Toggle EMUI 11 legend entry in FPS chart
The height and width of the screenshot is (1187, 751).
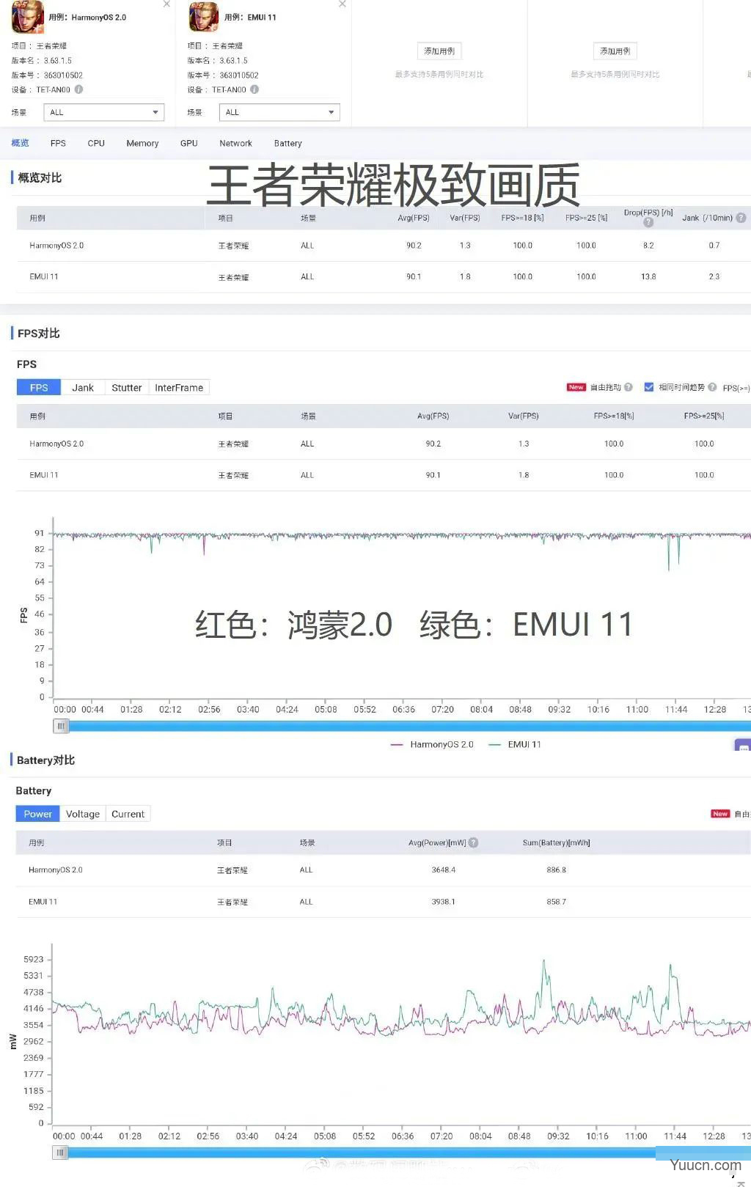click(x=514, y=744)
